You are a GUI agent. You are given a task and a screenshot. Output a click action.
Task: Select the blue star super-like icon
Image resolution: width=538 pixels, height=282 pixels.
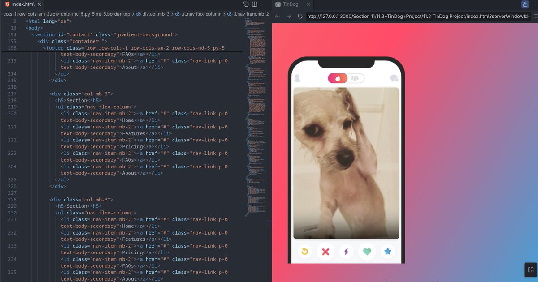[x=387, y=252]
